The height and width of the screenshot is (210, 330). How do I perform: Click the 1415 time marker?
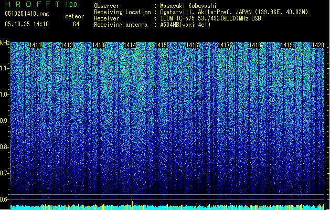[x=161, y=45]
